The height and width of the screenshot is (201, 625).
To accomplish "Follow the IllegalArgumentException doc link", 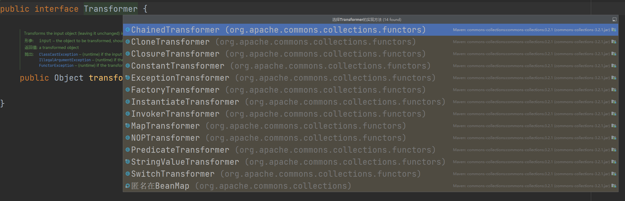I will [65, 60].
